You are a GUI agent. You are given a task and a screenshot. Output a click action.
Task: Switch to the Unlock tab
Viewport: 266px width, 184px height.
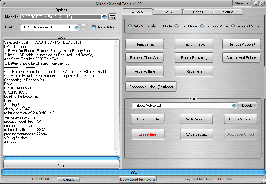coord(137,11)
